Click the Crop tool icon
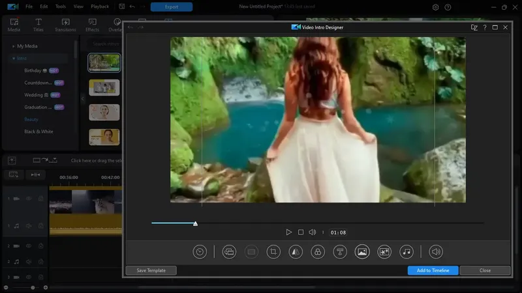This screenshot has height=293, width=522. (273, 252)
